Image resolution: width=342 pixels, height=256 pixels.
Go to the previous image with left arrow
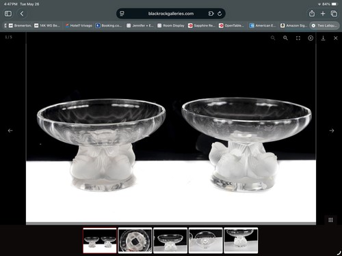[10, 130]
